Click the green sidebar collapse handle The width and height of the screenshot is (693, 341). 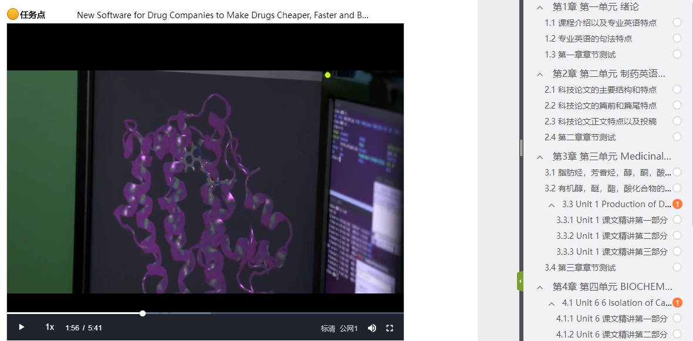(520, 281)
